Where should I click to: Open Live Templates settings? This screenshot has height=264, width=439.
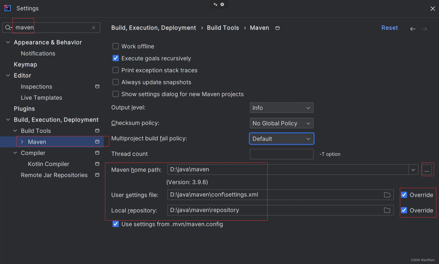(41, 98)
